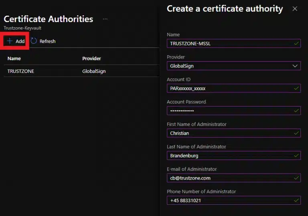This screenshot has height=216, width=308.
Task: Click the validation checkmark in Account ID field
Action: 296,88
